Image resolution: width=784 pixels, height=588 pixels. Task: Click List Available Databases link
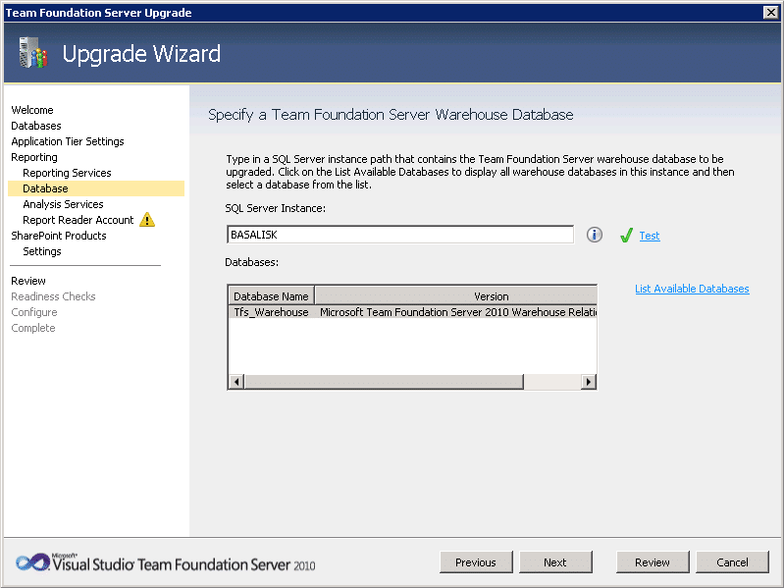692,289
